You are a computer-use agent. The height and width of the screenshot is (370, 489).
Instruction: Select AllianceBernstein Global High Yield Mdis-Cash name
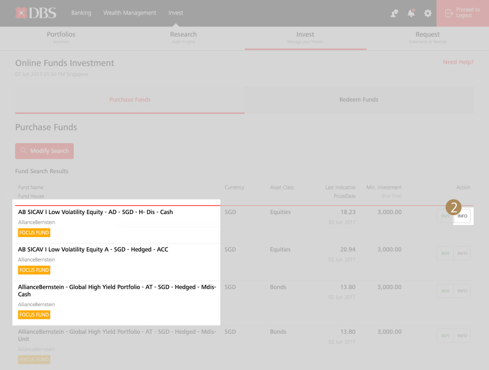pyautogui.click(x=117, y=291)
